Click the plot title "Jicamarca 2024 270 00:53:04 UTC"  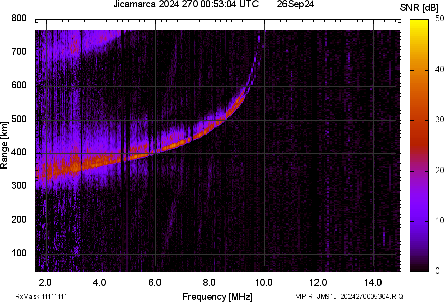pos(186,5)
